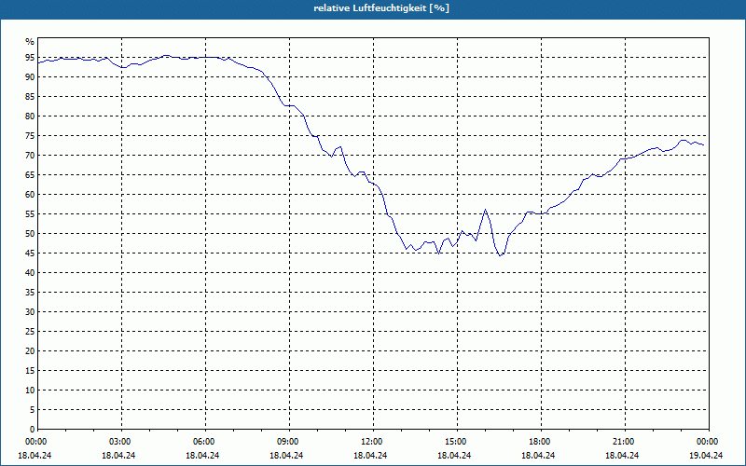Viewport: 746px width, 466px height.
Task: Select the '%' unit label on y-axis
Action: point(30,42)
